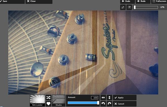The height and width of the screenshot is (107, 167).
Task: Flip the overlay vertically
Action: pyautogui.click(x=109, y=98)
